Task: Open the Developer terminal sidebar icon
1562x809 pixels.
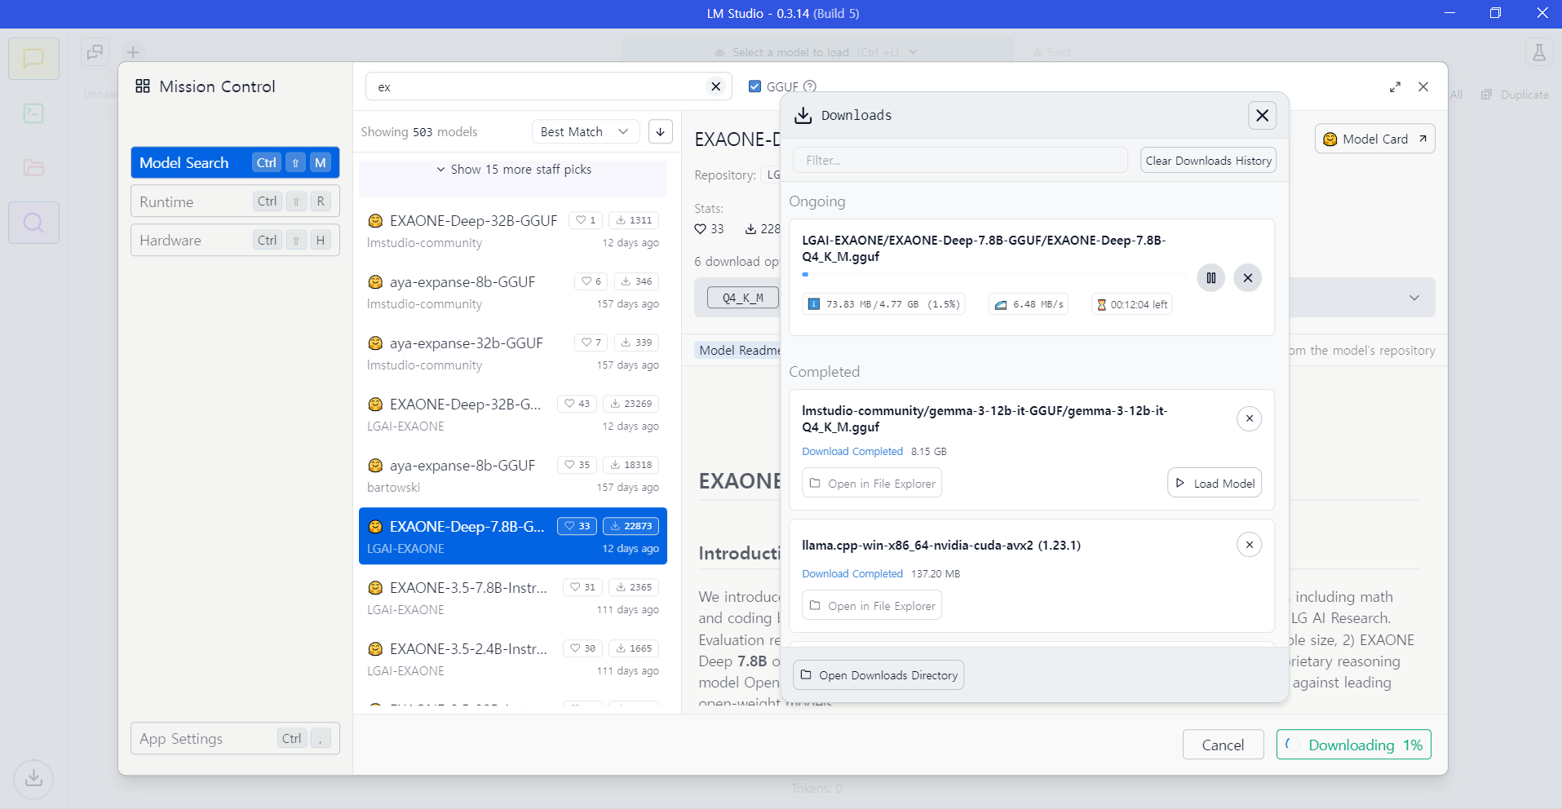Action: click(x=33, y=113)
